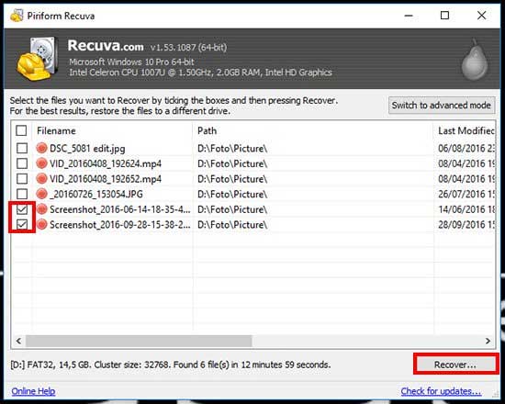This screenshot has height=404, width=505.
Task: Click the Piriform pear logo
Action: pyautogui.click(x=475, y=60)
